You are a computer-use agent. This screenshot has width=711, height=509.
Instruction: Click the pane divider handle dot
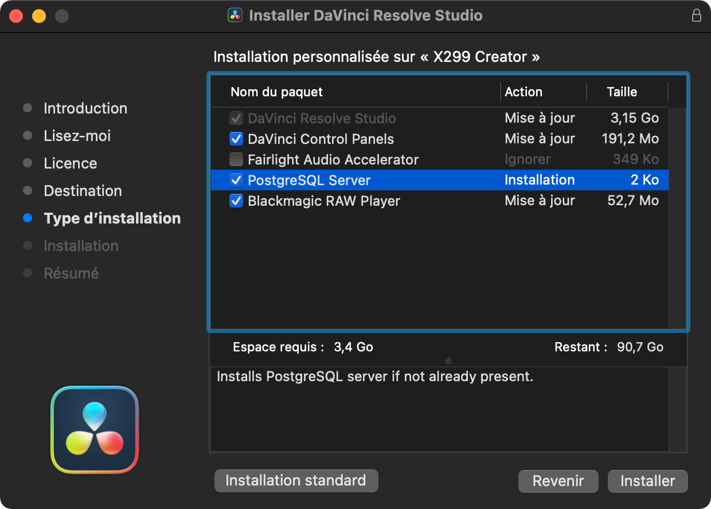(448, 361)
